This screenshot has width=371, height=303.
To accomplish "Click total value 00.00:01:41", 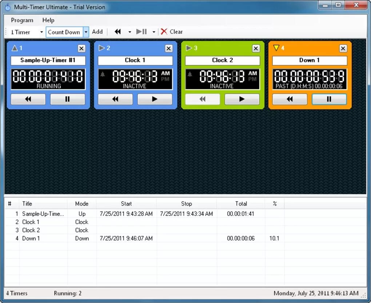I will click(241, 214).
